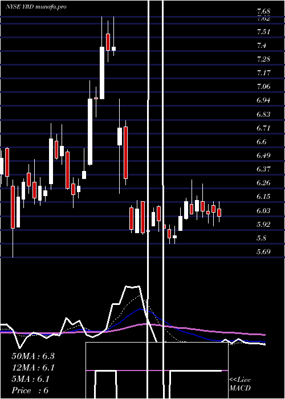Click the 6.49 price level label

(263, 156)
